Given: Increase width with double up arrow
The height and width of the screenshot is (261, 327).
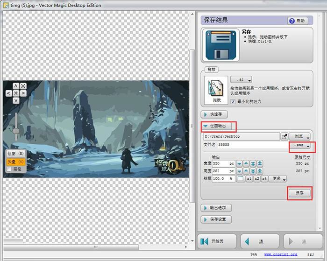Looking at the screenshot, I should [x=260, y=163].
